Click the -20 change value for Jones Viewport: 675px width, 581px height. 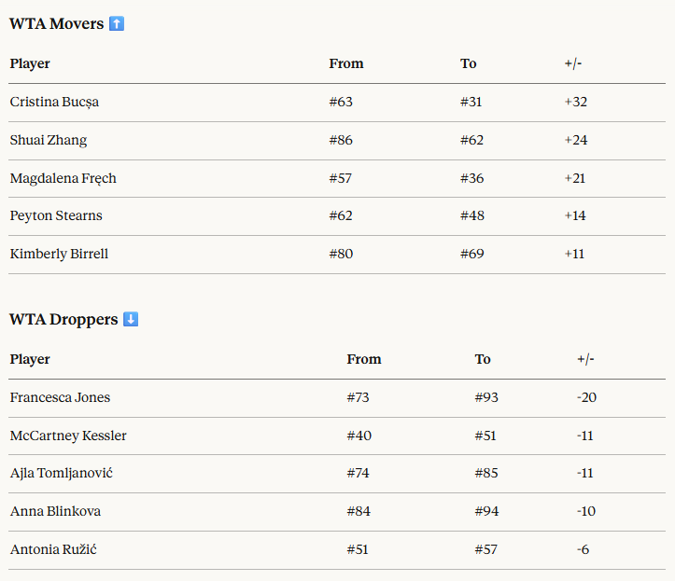point(586,397)
